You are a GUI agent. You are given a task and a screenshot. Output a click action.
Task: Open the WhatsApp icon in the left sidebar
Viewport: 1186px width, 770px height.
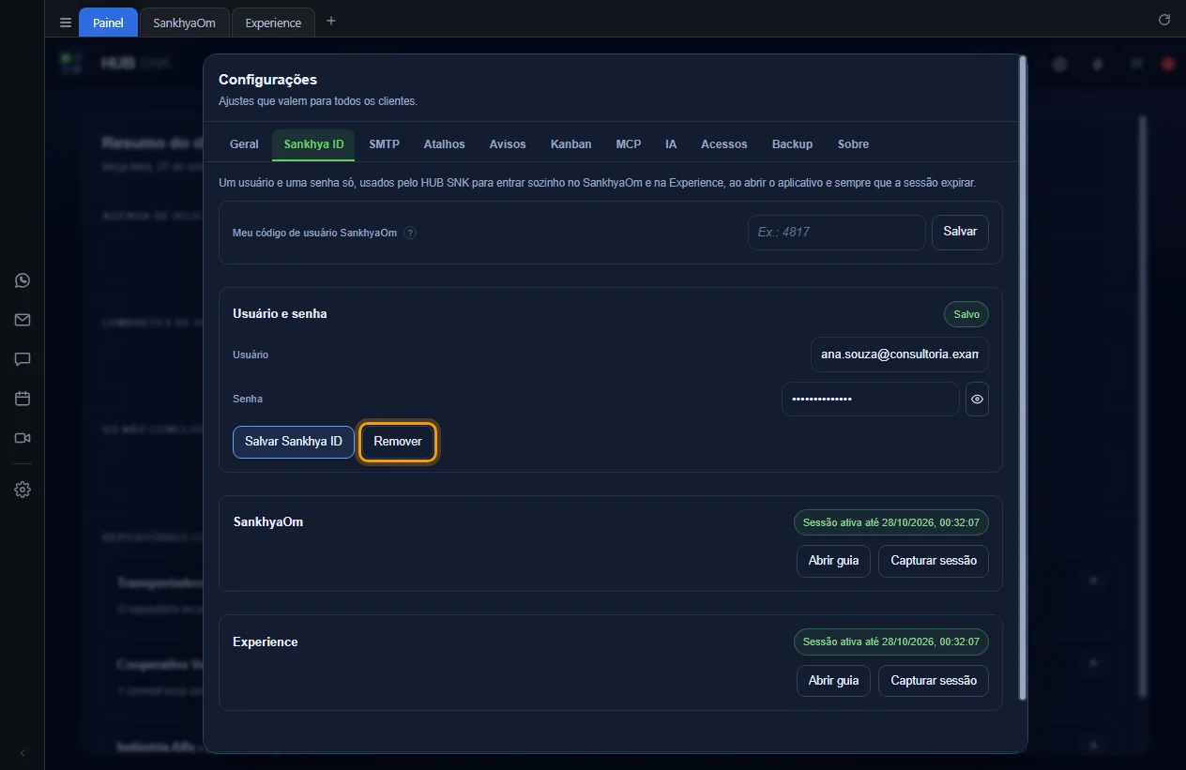pyautogui.click(x=23, y=280)
